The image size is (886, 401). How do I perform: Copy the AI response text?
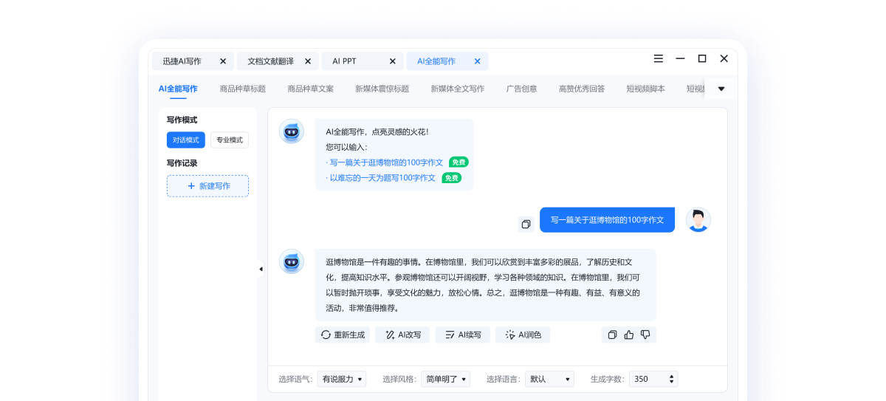(x=612, y=335)
